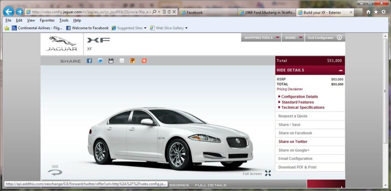Expand Technical Specifications

click(301, 108)
